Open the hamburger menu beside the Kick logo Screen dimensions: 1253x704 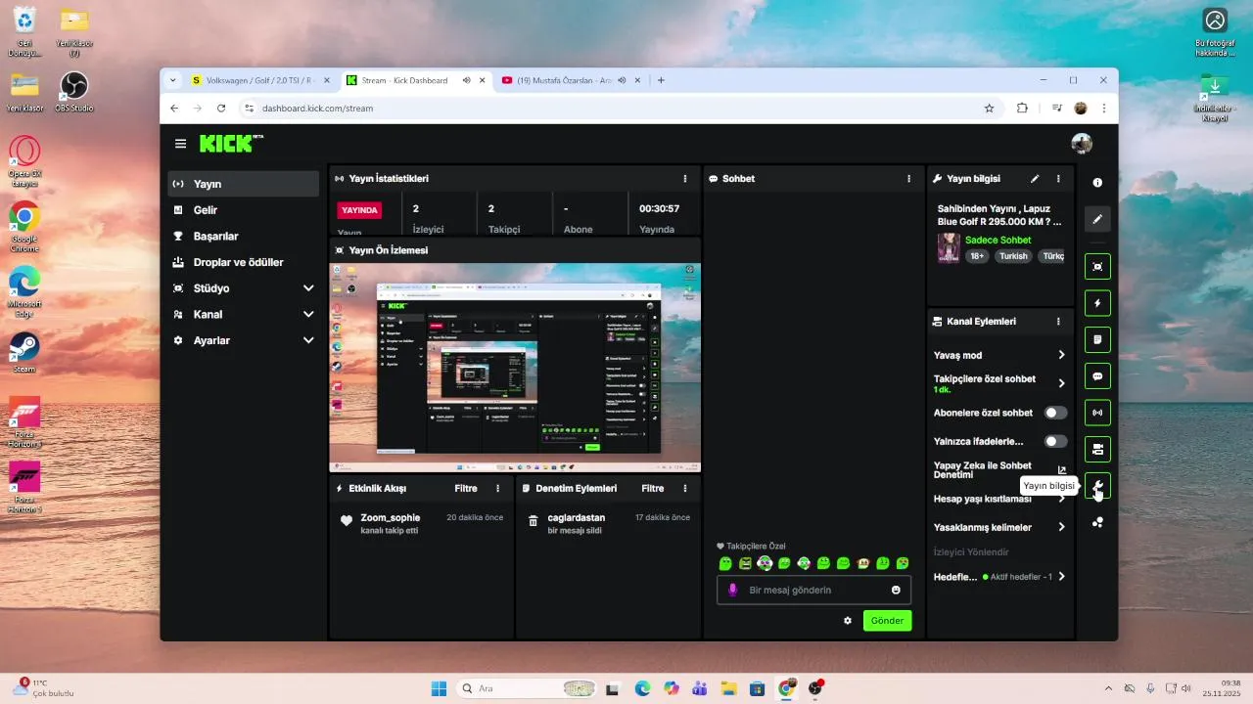coord(180,144)
